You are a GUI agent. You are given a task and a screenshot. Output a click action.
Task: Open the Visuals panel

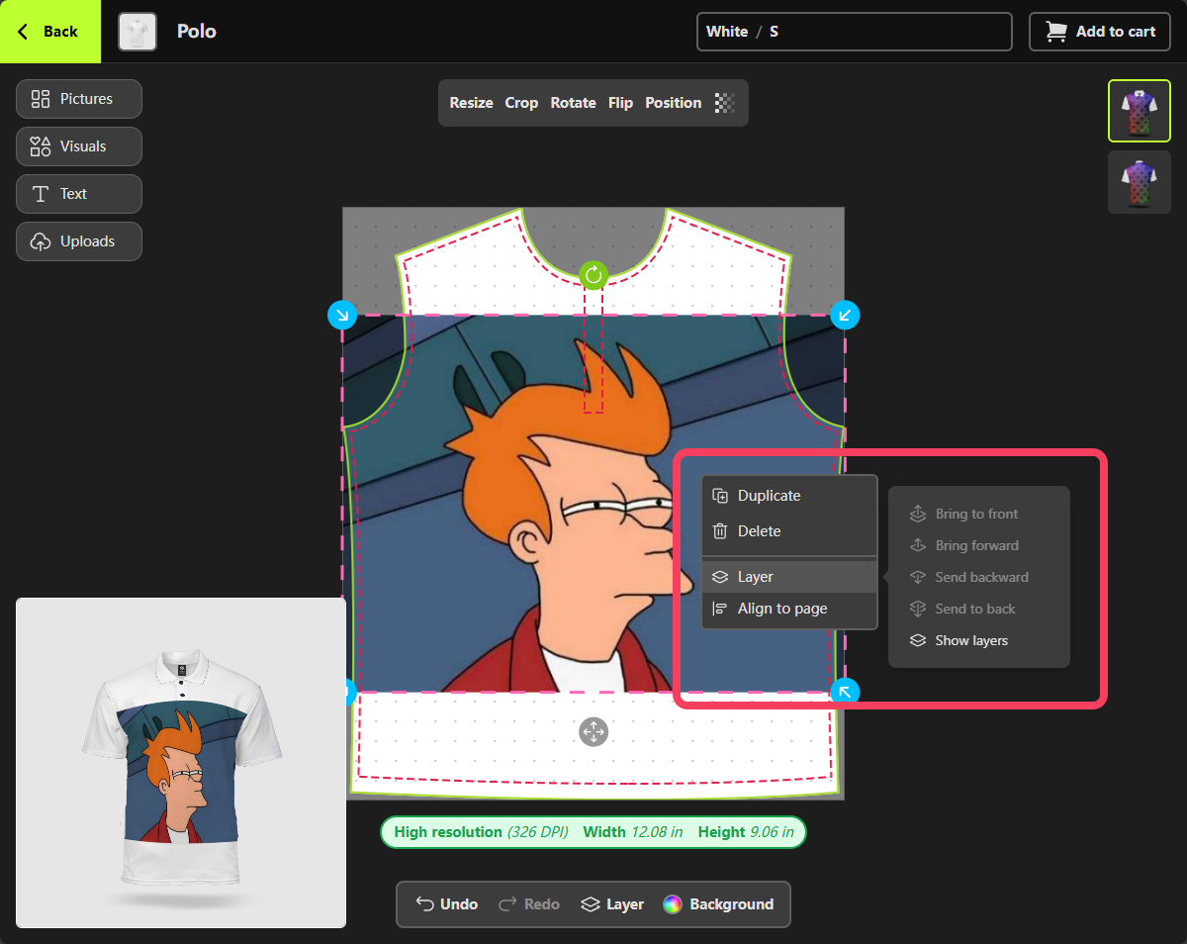click(x=79, y=146)
